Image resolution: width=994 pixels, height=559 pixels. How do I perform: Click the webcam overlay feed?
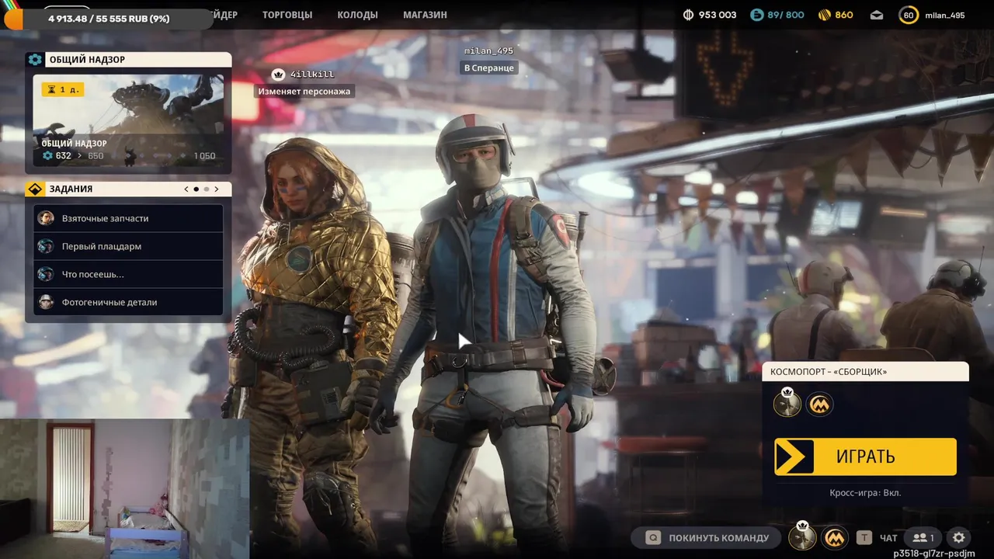(124, 488)
